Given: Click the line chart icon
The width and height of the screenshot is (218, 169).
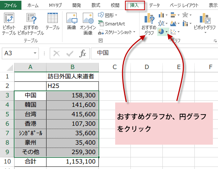Looking at the screenshot, I should (x=161, y=23).
